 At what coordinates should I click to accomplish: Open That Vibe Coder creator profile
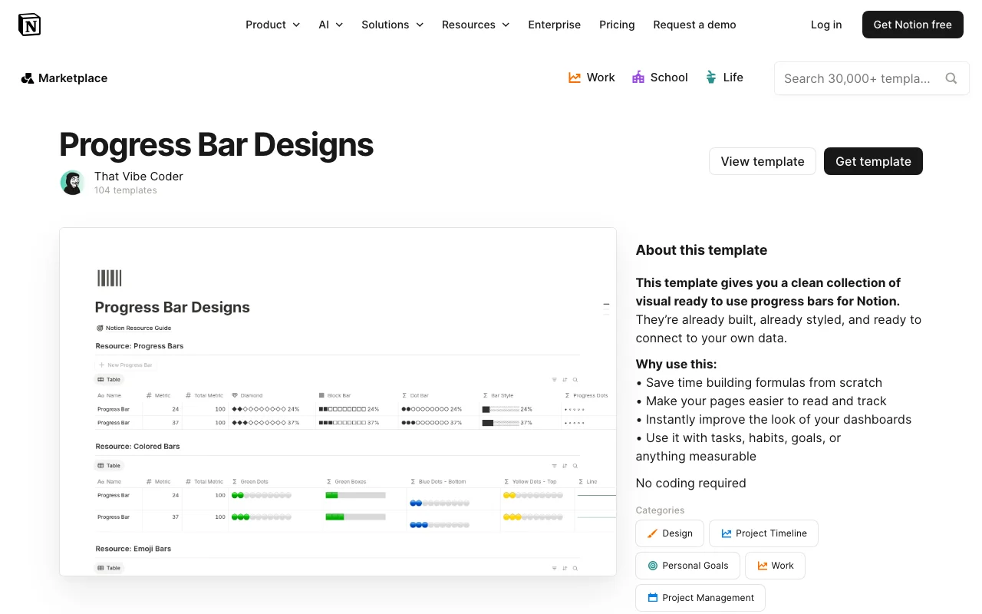pyautogui.click(x=139, y=177)
